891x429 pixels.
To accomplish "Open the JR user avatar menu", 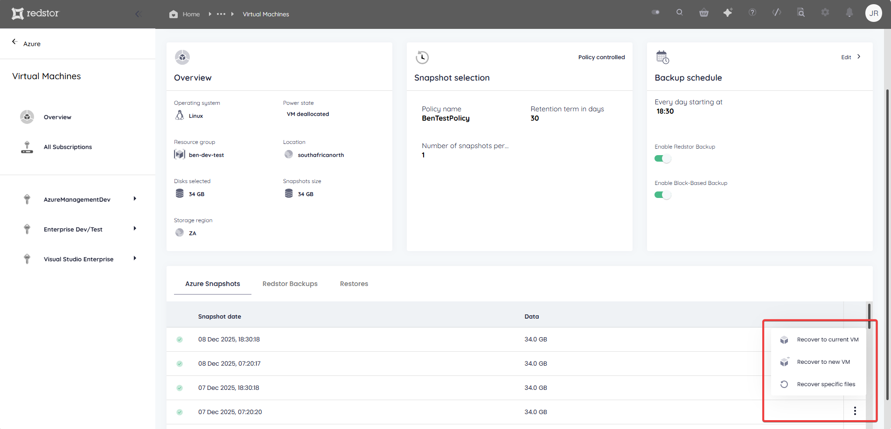I will [874, 13].
